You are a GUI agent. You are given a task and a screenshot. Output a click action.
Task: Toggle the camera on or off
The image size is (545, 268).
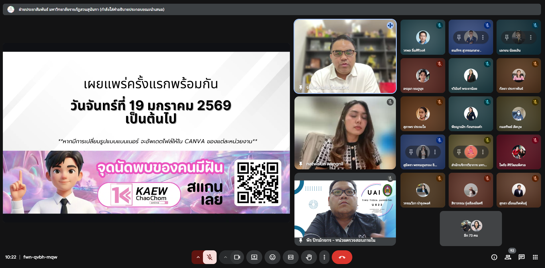(x=237, y=257)
